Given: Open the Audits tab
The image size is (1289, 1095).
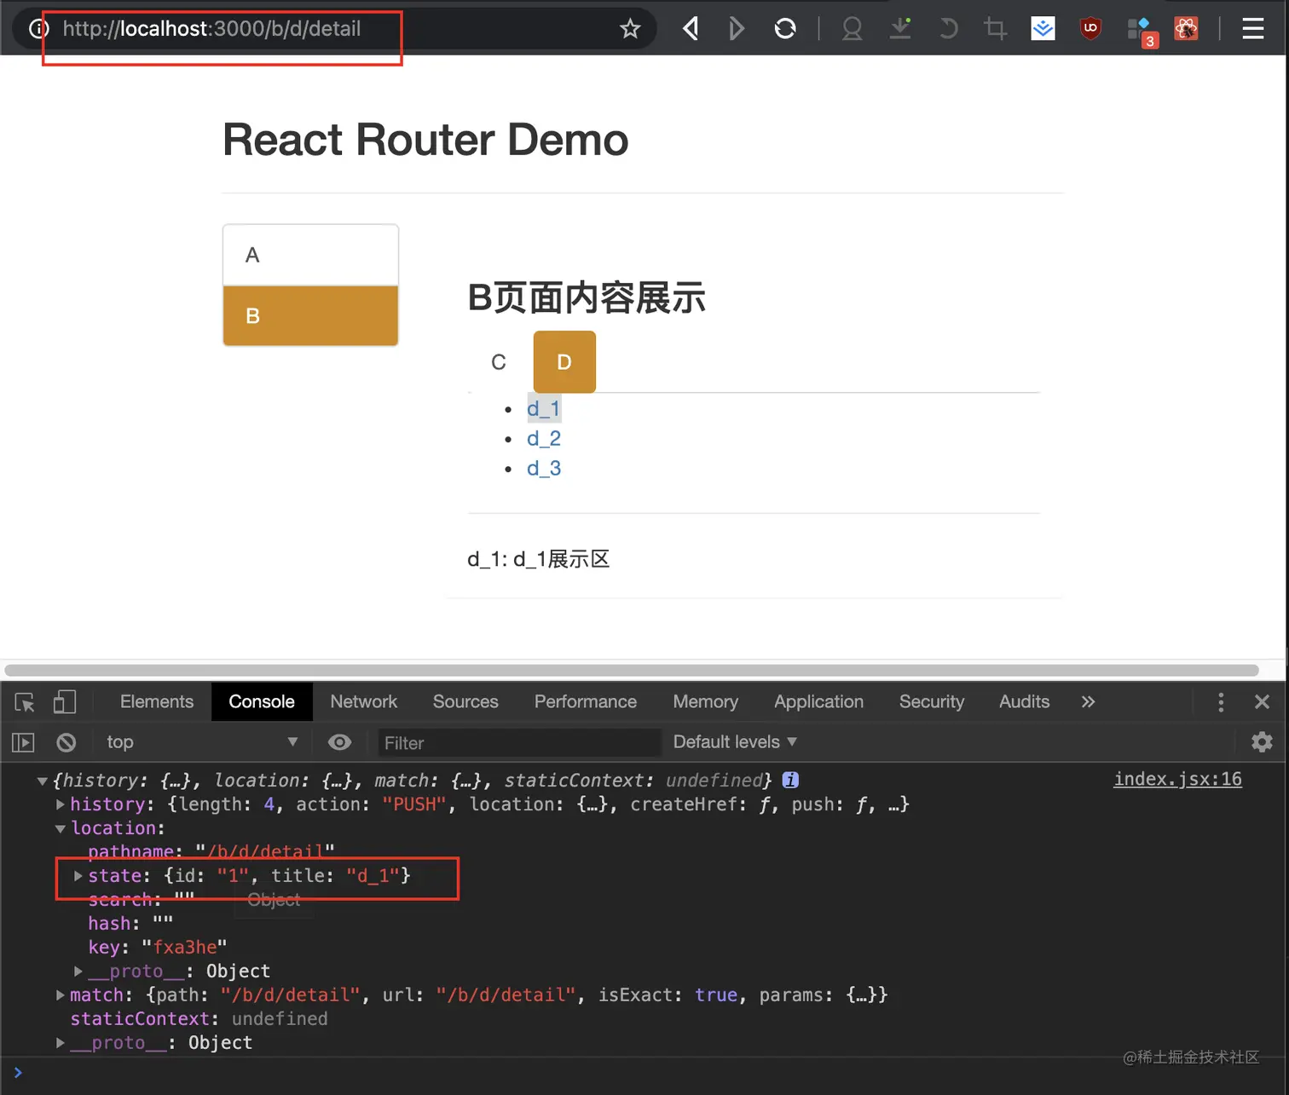Looking at the screenshot, I should 1024,701.
